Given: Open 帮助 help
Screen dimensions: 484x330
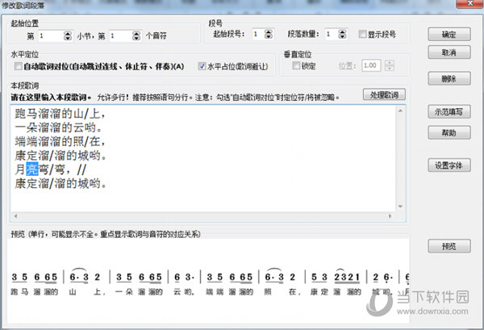Looking at the screenshot, I should (x=449, y=132).
